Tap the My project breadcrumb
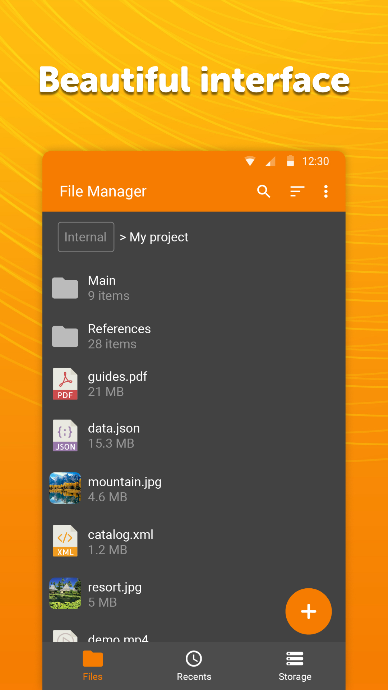The image size is (388, 690). click(x=159, y=237)
